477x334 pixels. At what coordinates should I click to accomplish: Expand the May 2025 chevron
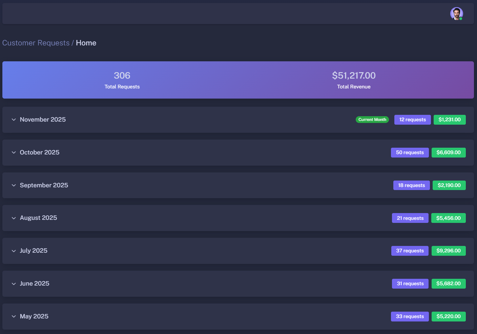pyautogui.click(x=14, y=316)
